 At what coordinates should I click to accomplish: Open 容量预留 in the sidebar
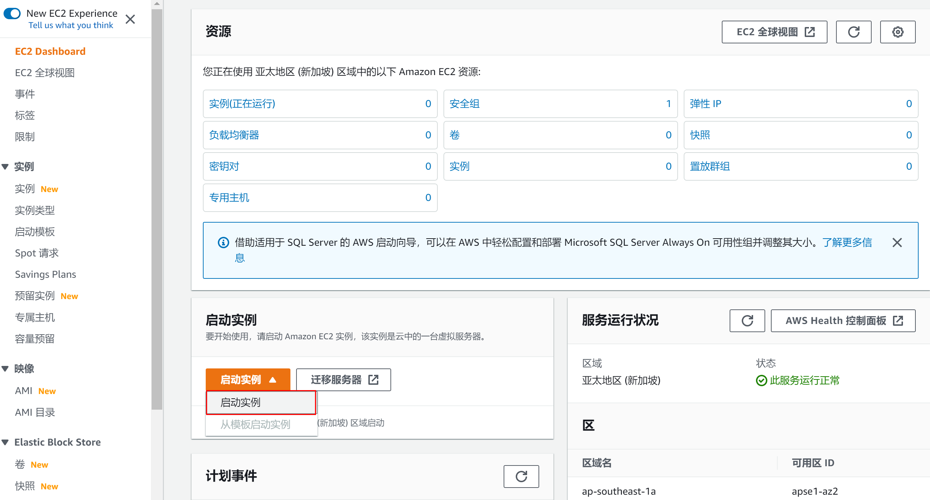coord(35,339)
